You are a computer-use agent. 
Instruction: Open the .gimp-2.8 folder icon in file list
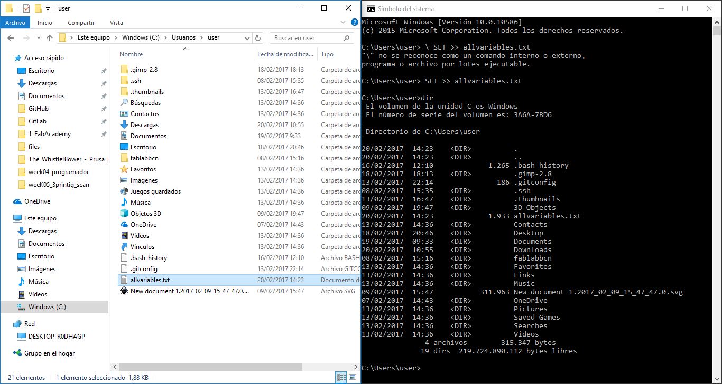124,70
